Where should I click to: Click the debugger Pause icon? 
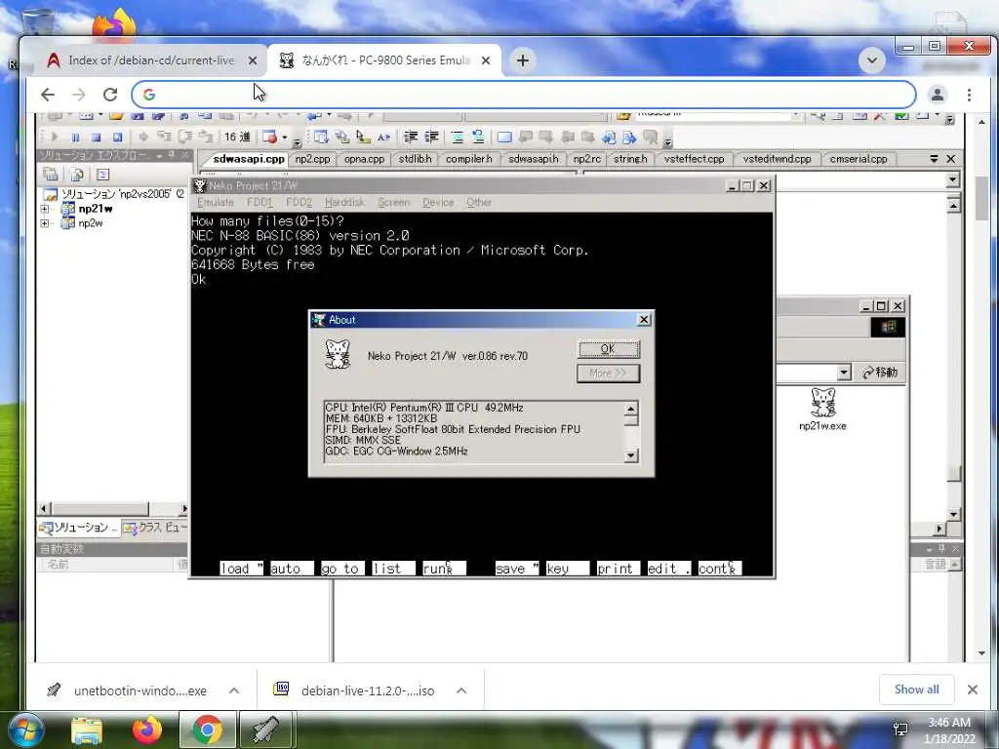(x=75, y=137)
